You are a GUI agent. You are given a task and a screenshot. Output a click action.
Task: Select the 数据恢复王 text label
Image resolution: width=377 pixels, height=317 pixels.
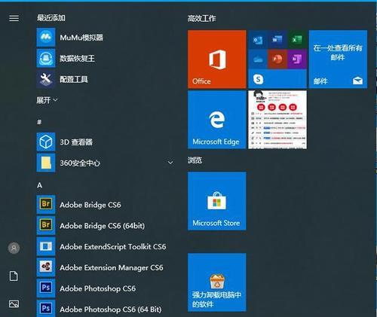coord(77,59)
